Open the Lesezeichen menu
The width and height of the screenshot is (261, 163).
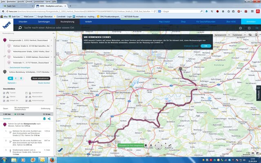click(x=39, y=1)
